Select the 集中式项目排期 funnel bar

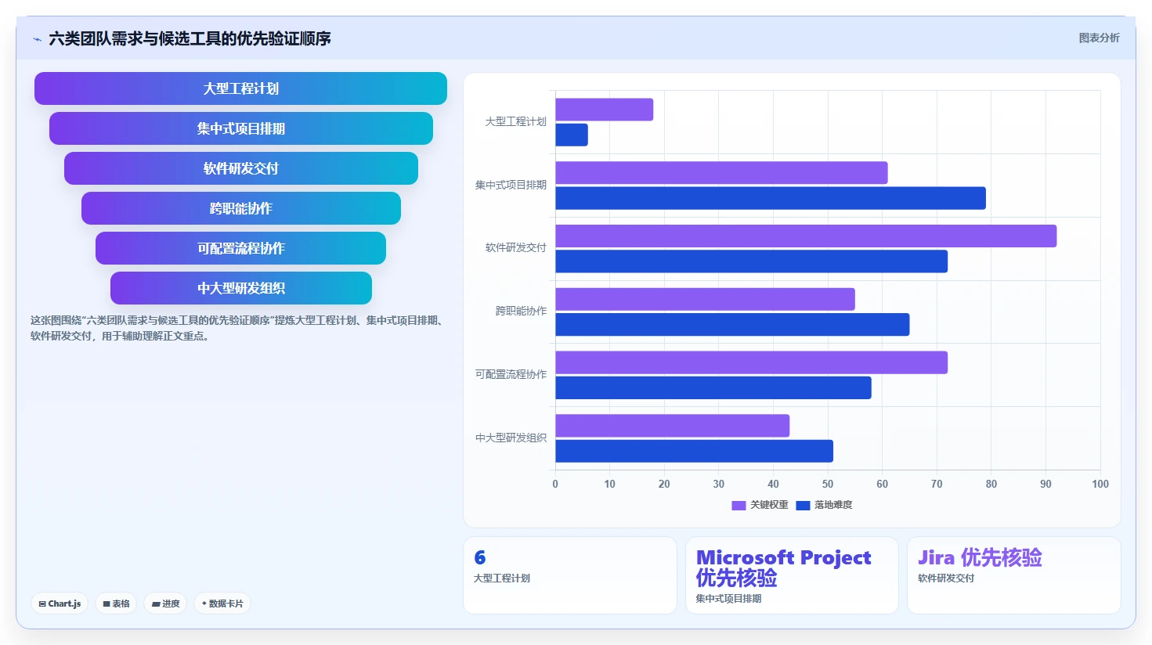point(240,128)
